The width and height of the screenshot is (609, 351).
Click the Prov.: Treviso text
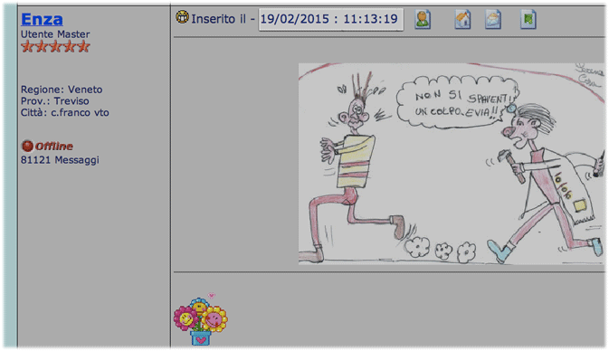(55, 101)
